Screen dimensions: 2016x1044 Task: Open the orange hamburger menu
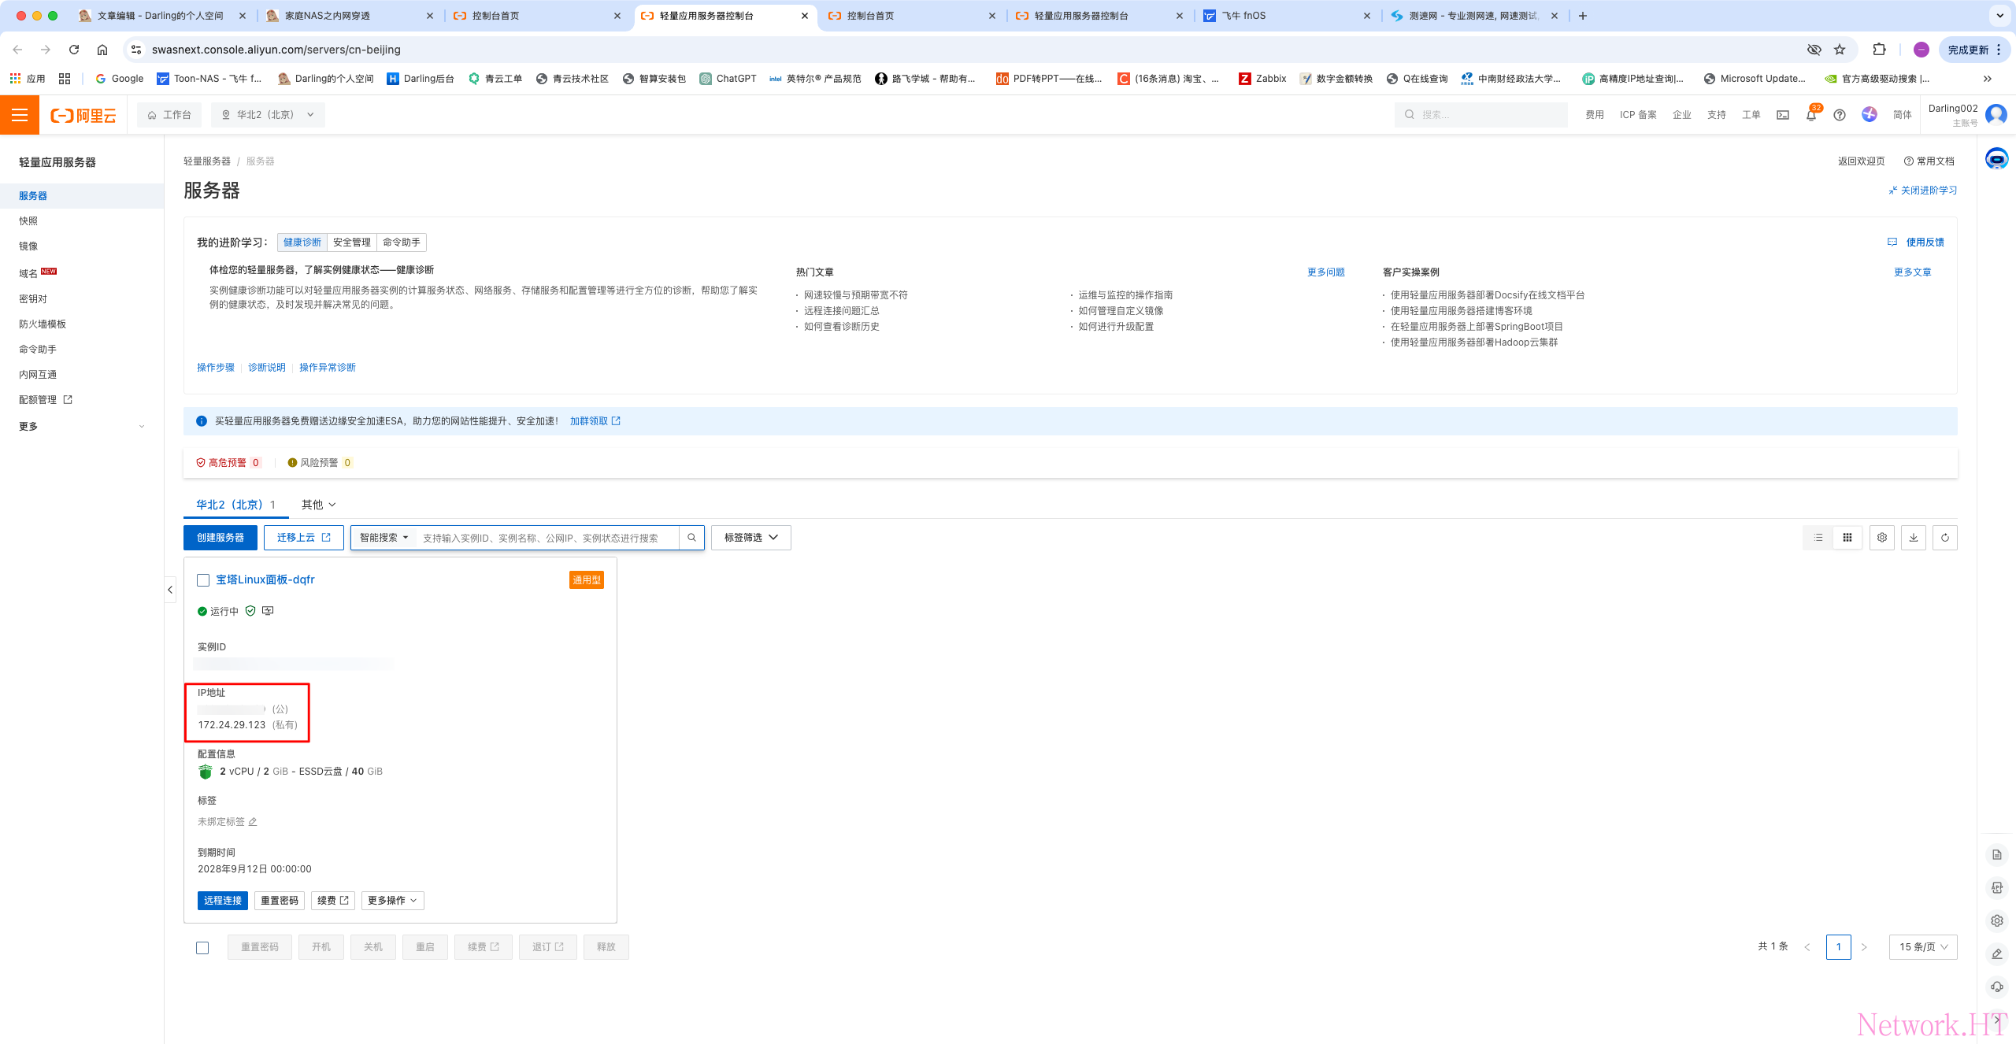pos(20,115)
